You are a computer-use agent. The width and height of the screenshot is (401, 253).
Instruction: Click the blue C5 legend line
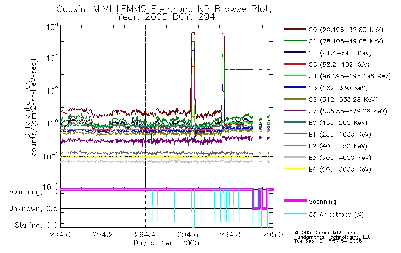click(295, 87)
